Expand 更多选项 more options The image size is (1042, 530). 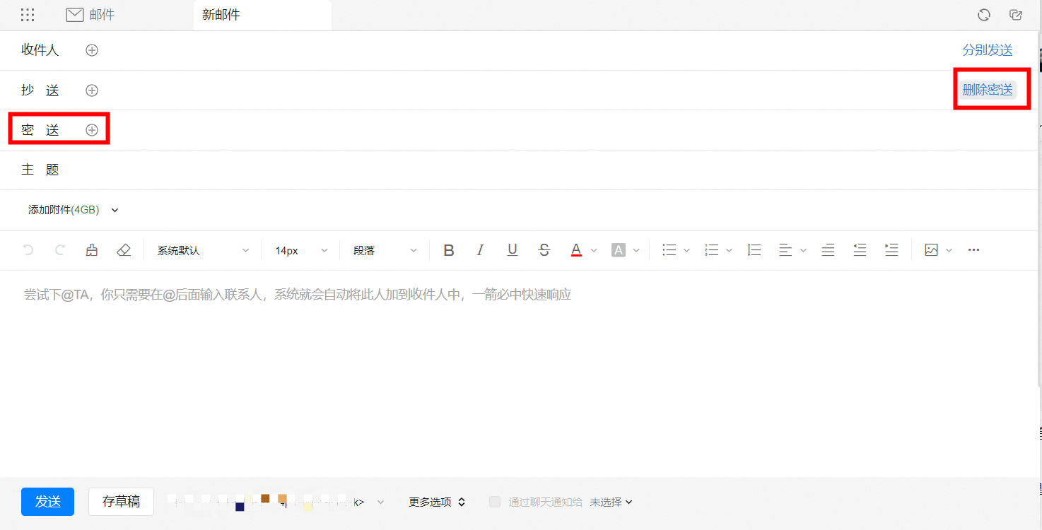tap(437, 502)
